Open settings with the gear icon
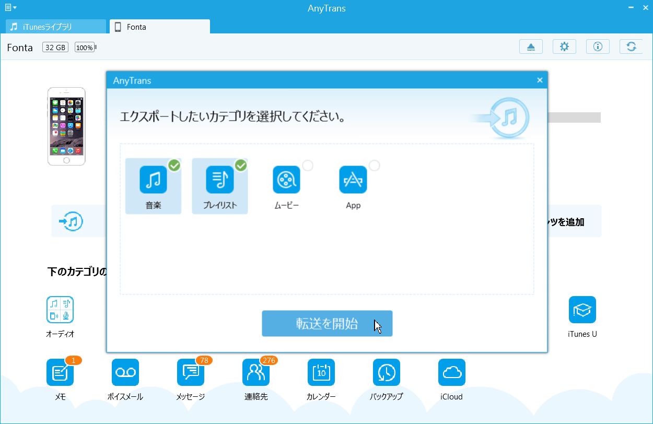This screenshot has width=653, height=424. tap(564, 46)
